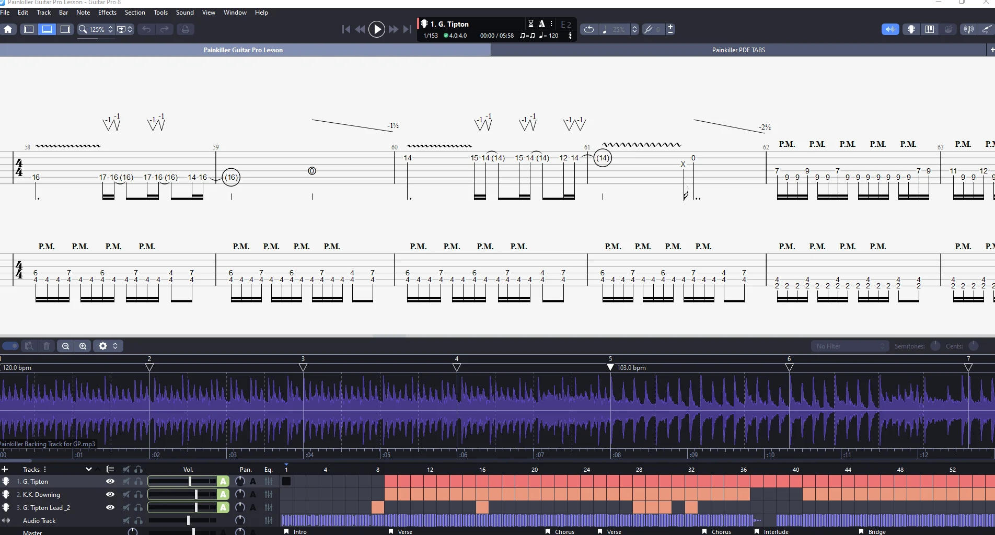Open the zoom magnifier control

[x=83, y=29]
